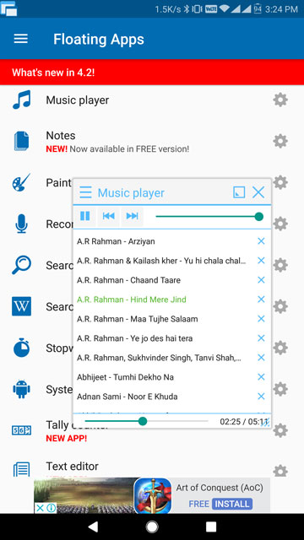304x540 pixels.
Task: Close the advertisement with the X icon
Action: [40, 508]
